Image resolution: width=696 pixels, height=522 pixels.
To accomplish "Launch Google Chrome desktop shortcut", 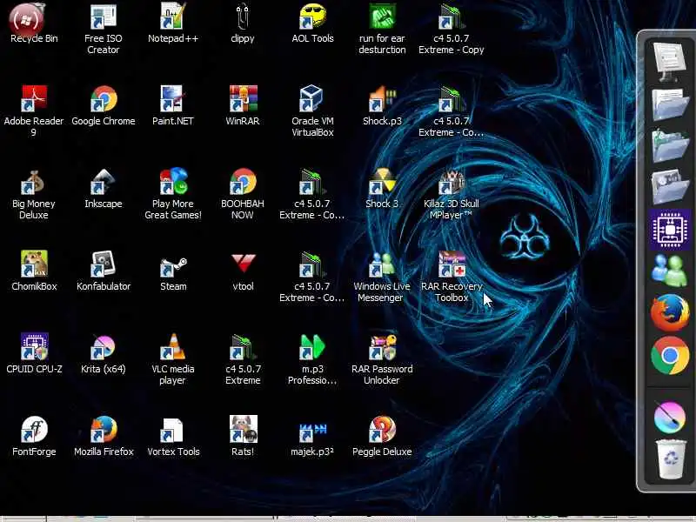I will pyautogui.click(x=104, y=98).
